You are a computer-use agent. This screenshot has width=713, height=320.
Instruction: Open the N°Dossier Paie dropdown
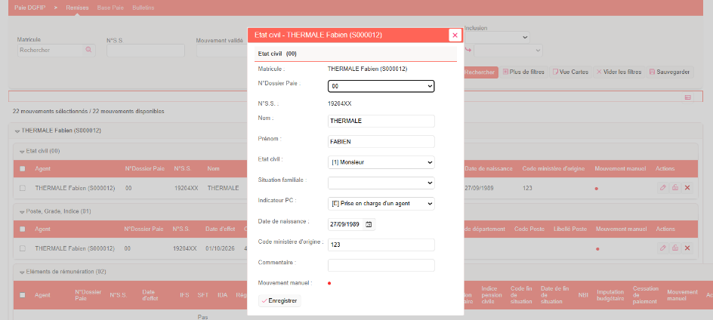381,86
